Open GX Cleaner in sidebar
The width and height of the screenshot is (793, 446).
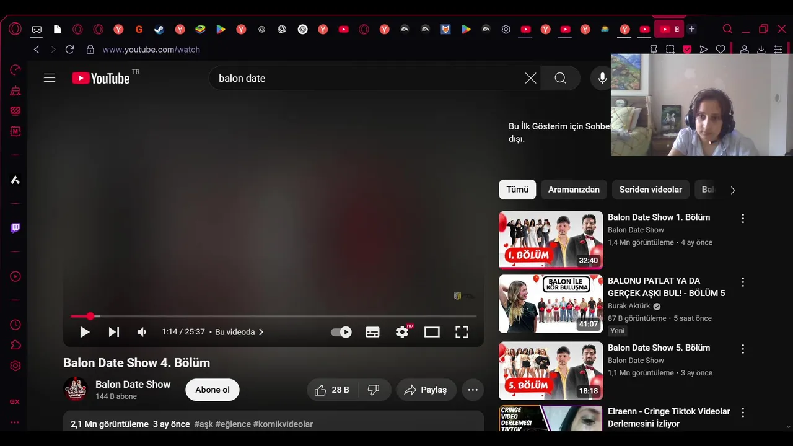[15, 91]
